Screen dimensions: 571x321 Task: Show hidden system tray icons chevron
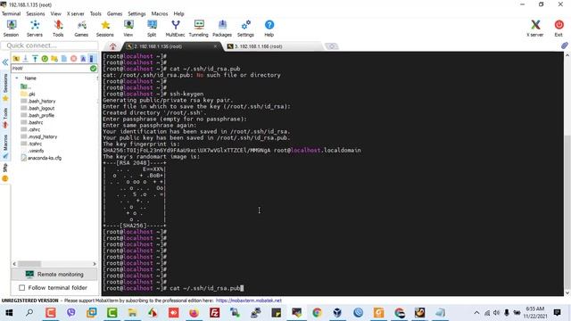pyautogui.click(x=476, y=313)
